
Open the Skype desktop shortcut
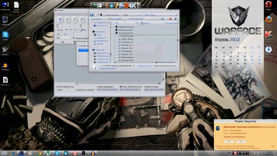pos(6,36)
